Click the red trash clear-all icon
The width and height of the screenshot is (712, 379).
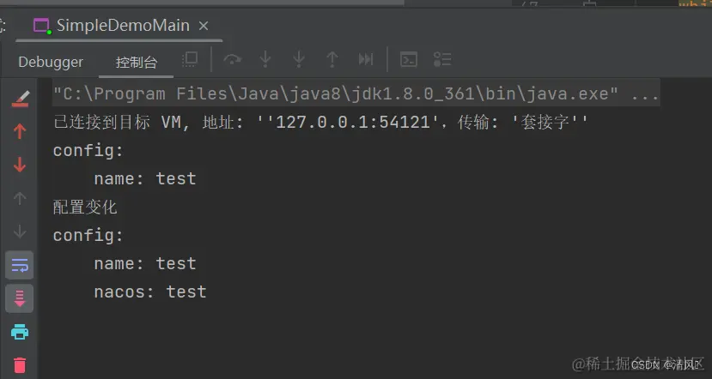(20, 364)
